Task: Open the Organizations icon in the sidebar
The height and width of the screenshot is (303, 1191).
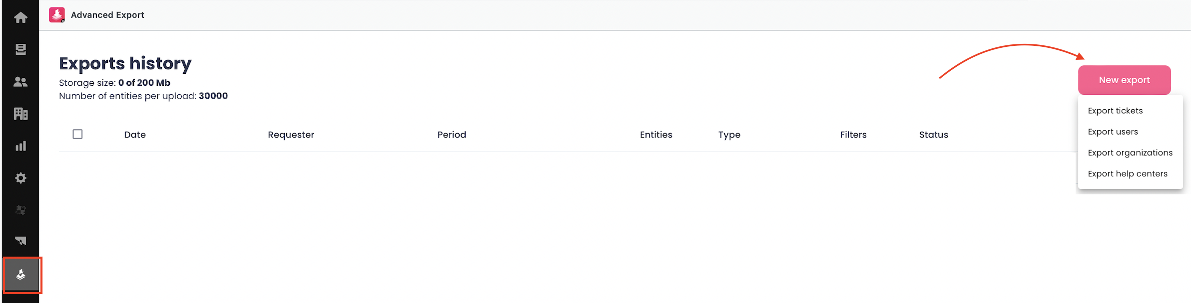Action: [20, 114]
